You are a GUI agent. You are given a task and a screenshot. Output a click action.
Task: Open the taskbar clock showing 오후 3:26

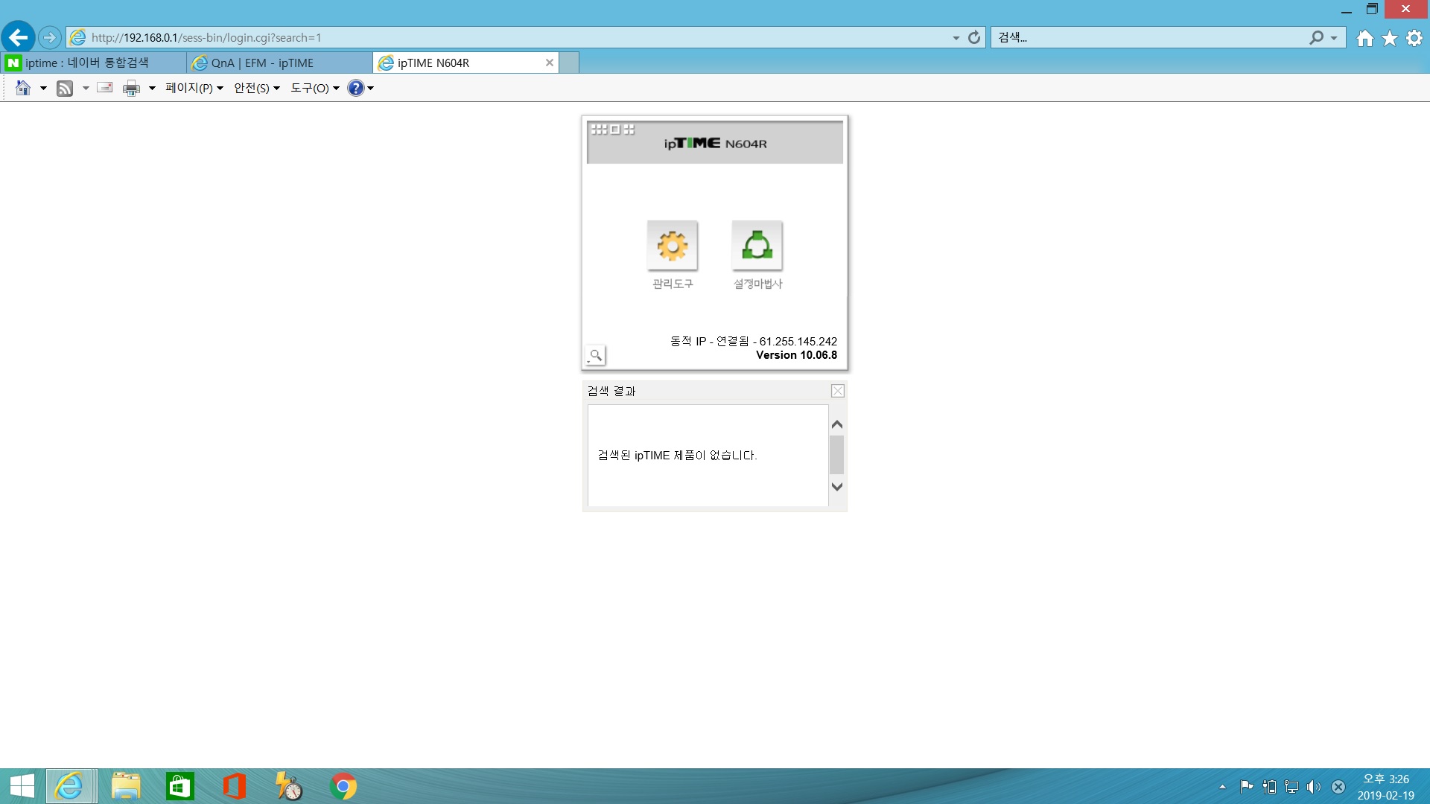[x=1386, y=787]
